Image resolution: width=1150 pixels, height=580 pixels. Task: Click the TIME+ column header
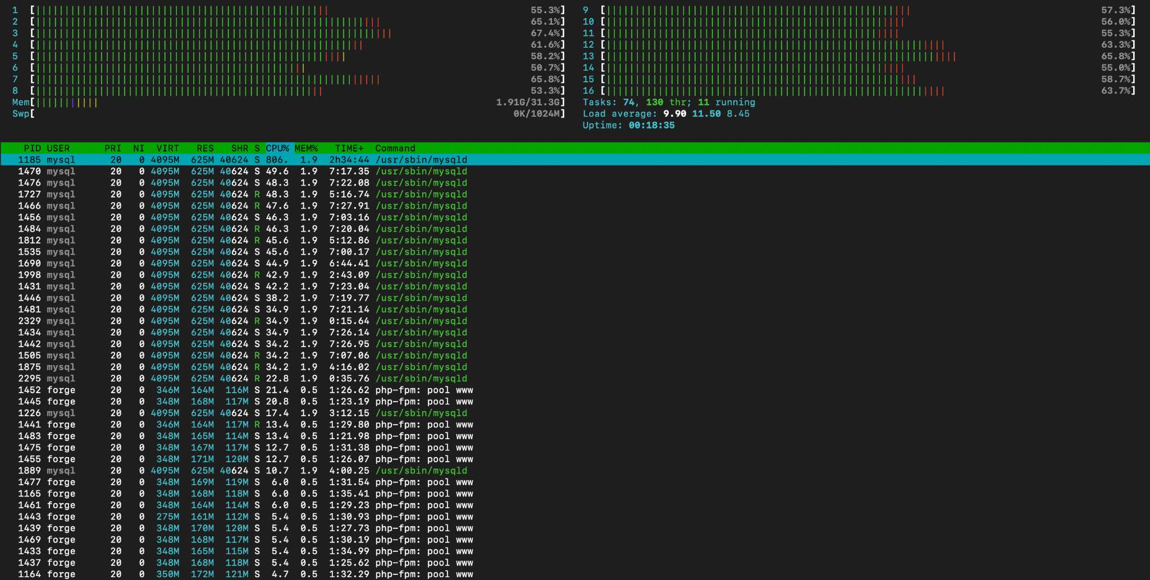point(349,148)
